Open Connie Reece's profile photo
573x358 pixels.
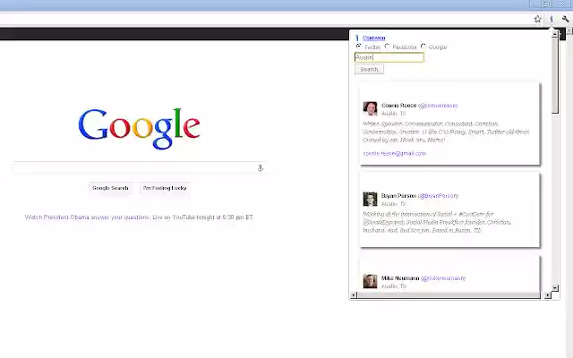pos(370,109)
